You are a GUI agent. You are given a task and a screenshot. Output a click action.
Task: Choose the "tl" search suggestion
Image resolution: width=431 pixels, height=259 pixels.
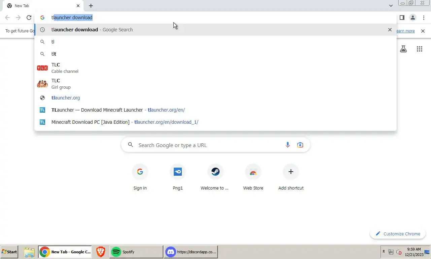click(215, 42)
